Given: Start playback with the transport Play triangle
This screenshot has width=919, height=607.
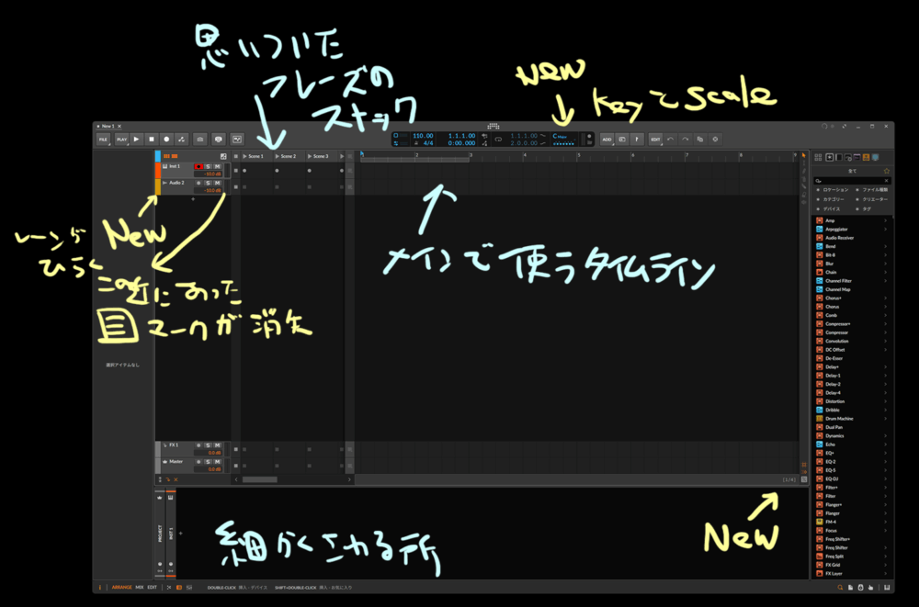Looking at the screenshot, I should pos(137,140).
